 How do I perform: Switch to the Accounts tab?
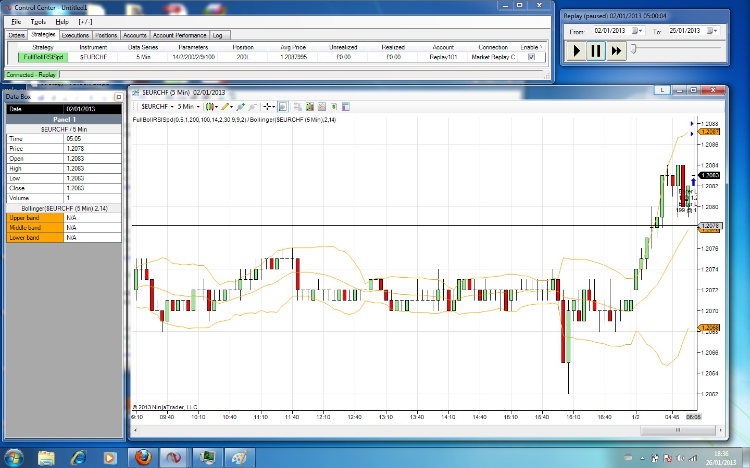coord(135,35)
